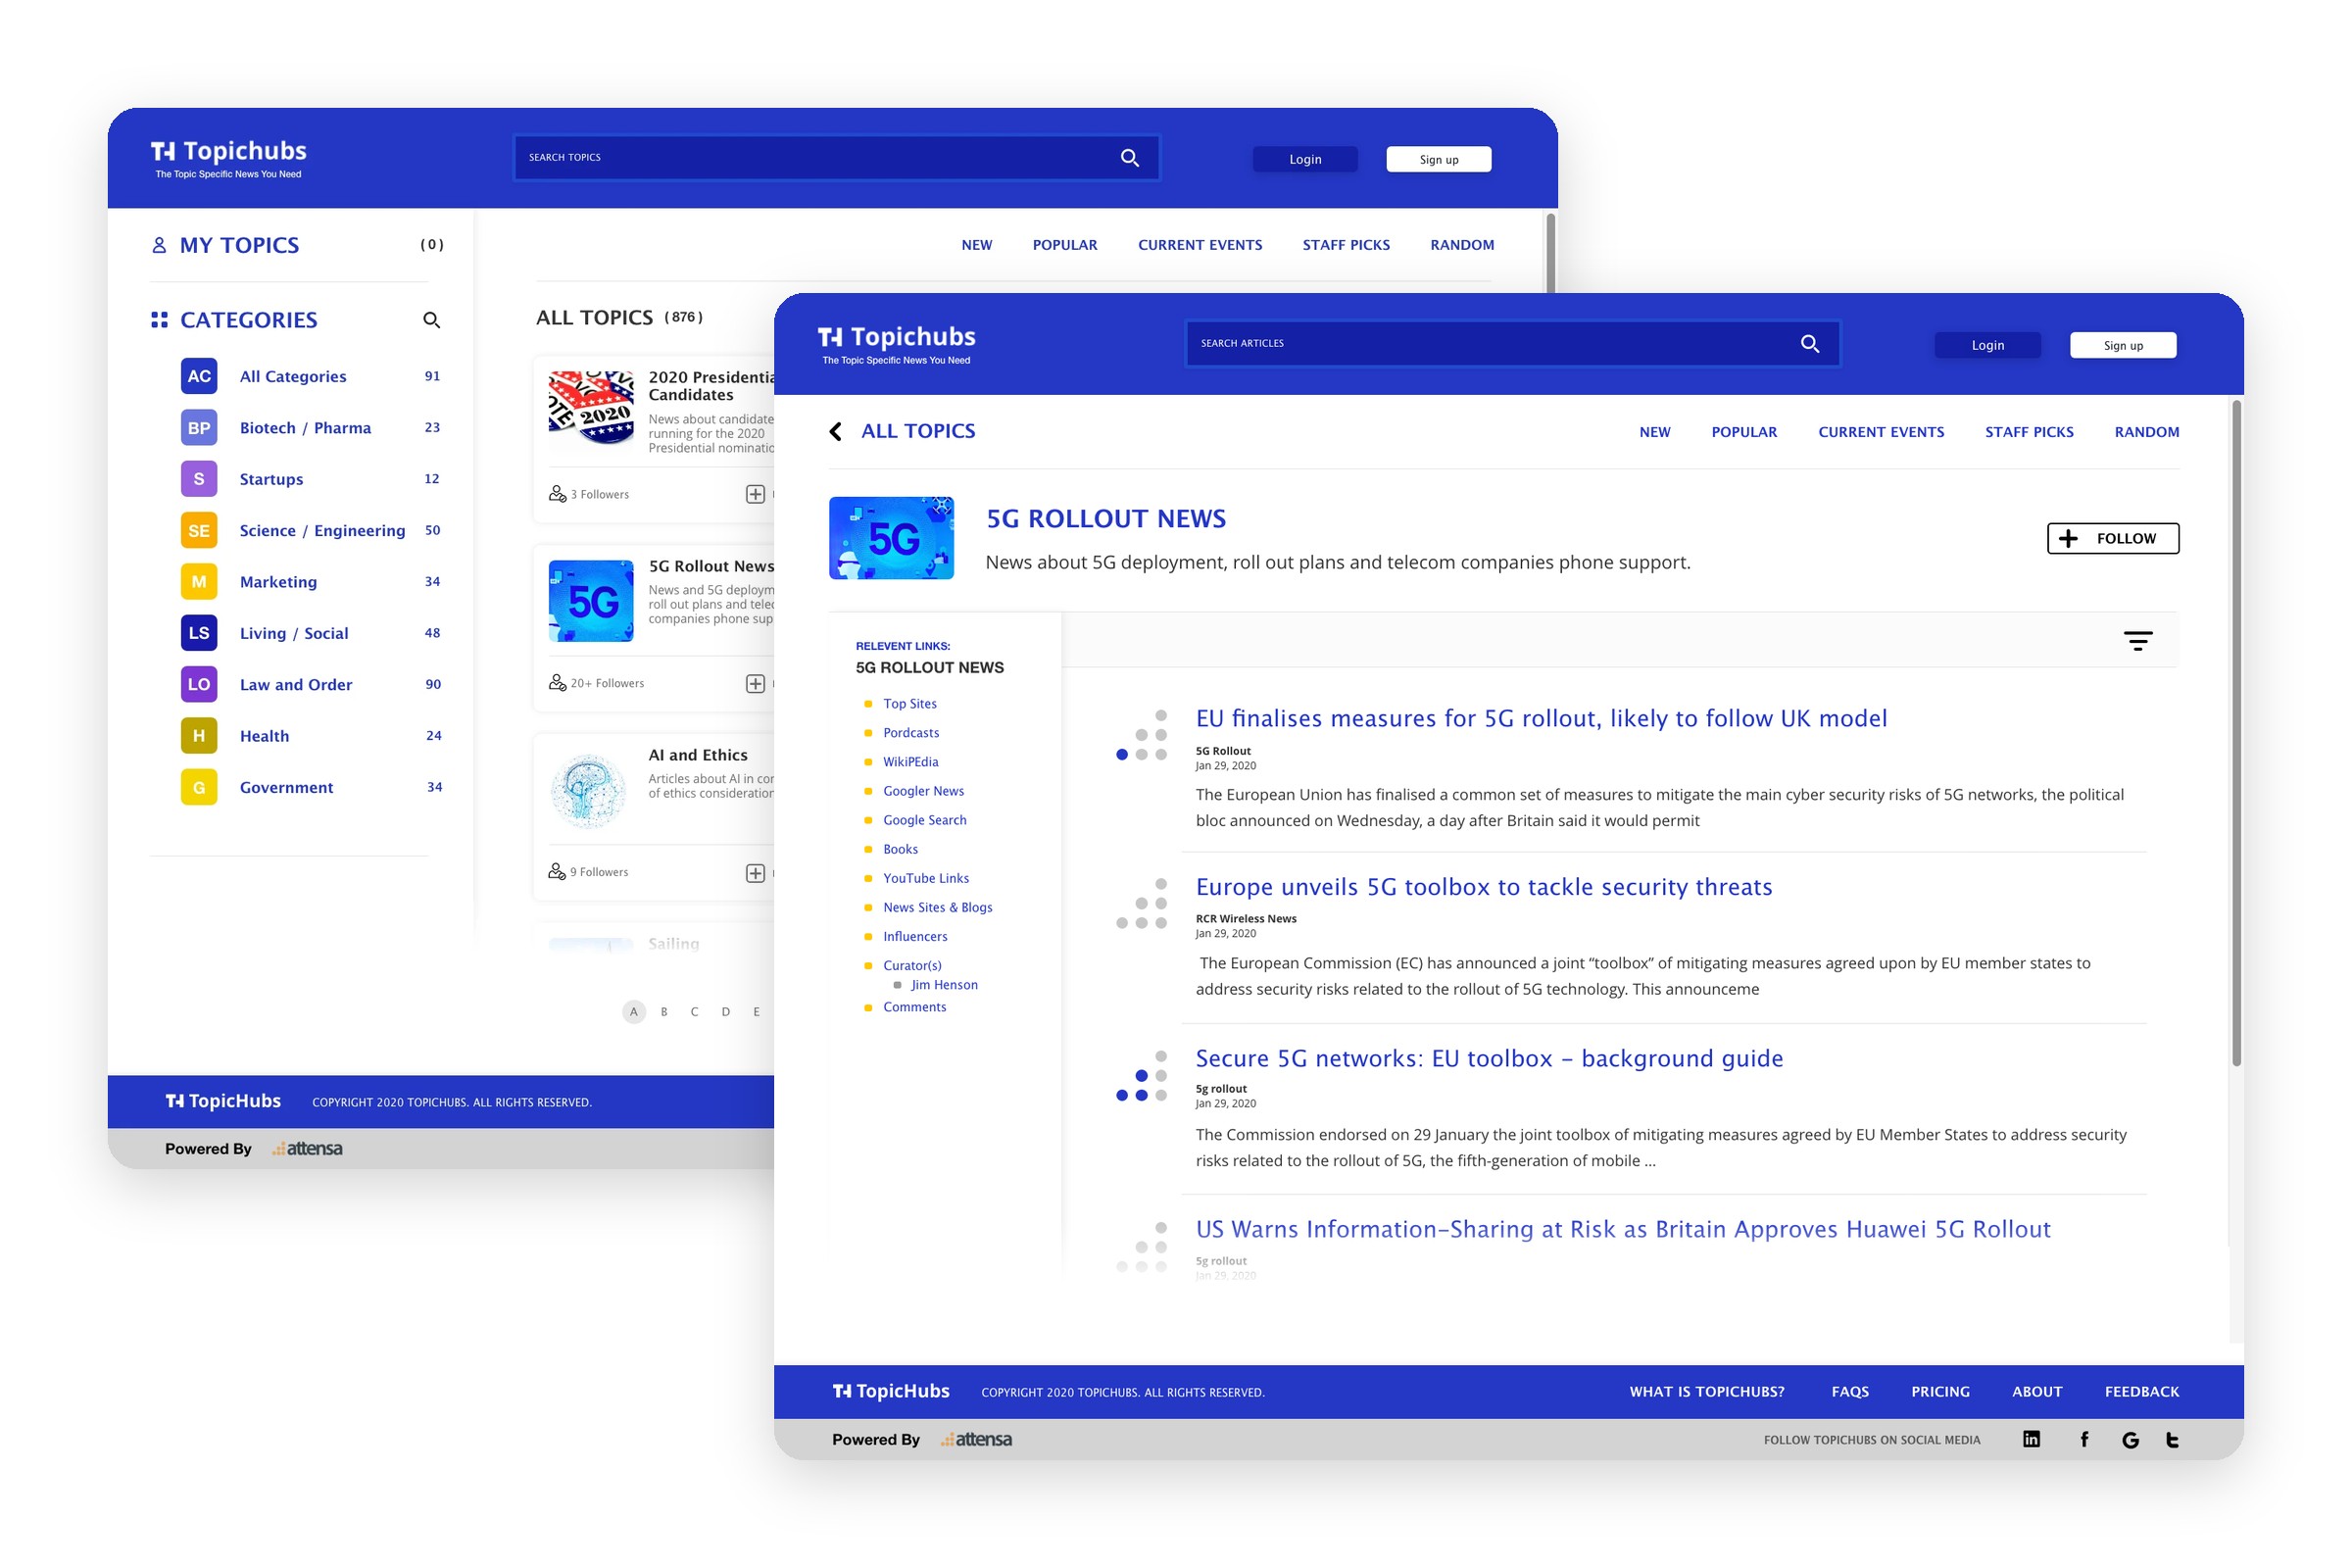Open TopicHubs Google icon in footer

click(2131, 1440)
